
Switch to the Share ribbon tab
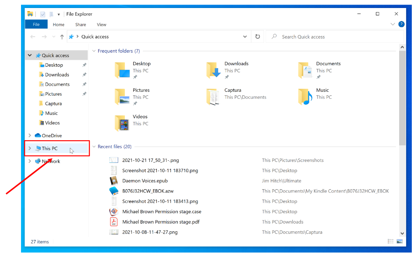[x=80, y=25]
